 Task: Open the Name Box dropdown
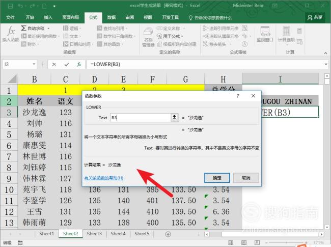[34, 64]
